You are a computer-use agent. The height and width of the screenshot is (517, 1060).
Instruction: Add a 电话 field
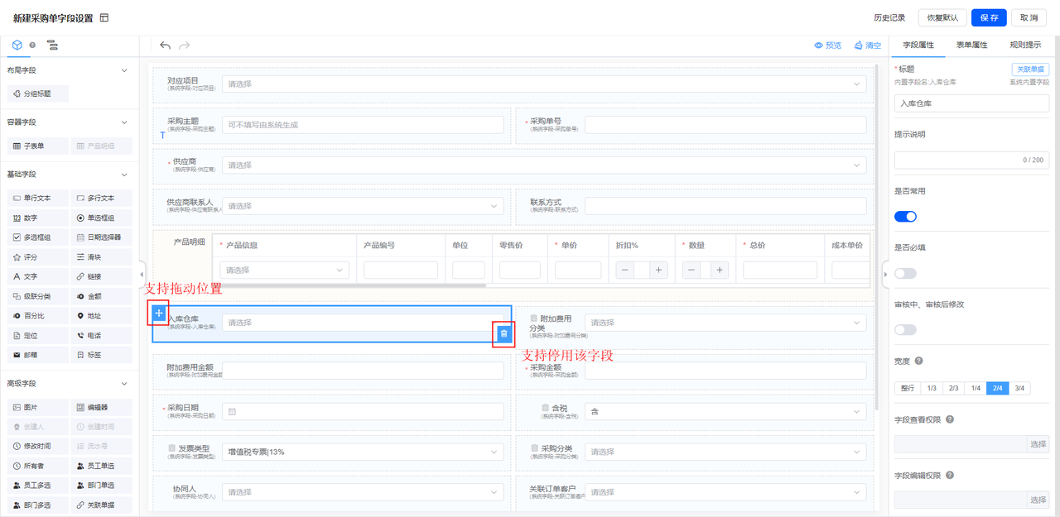click(x=101, y=336)
